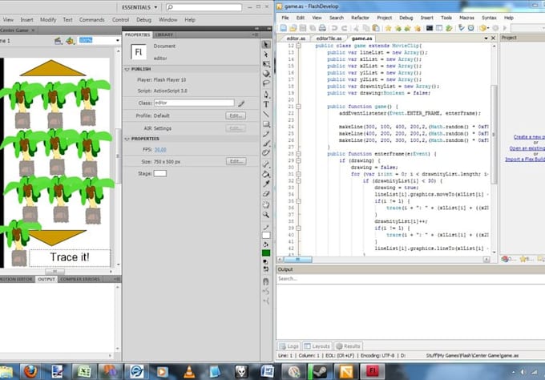This screenshot has width=545, height=380.
Task: Click the Paste clipboard icon in FlashDevelop
Action: pos(376,28)
